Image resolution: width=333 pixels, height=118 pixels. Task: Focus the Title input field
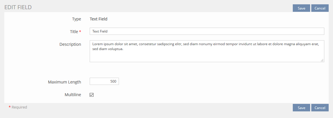[x=207, y=31]
